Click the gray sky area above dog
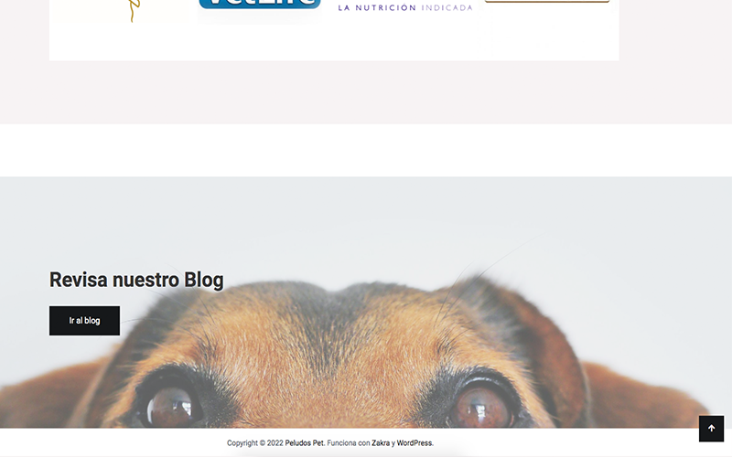 pyautogui.click(x=366, y=219)
